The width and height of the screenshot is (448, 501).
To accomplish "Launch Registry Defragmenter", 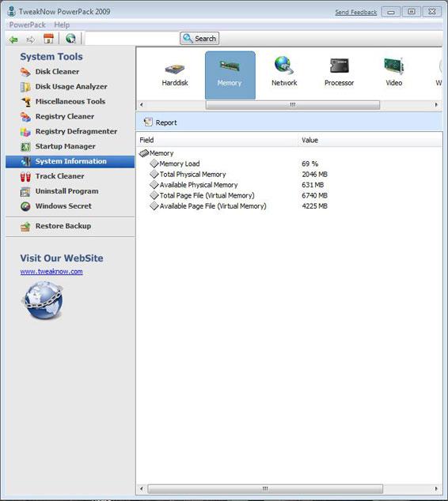I will pyautogui.click(x=69, y=132).
